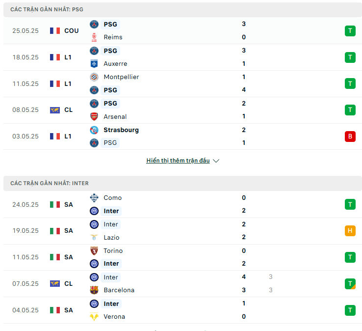The width and height of the screenshot is (362, 331).
Task: Click the Italian flag for the 24.05.25 Serie A match
Action: 55,205
